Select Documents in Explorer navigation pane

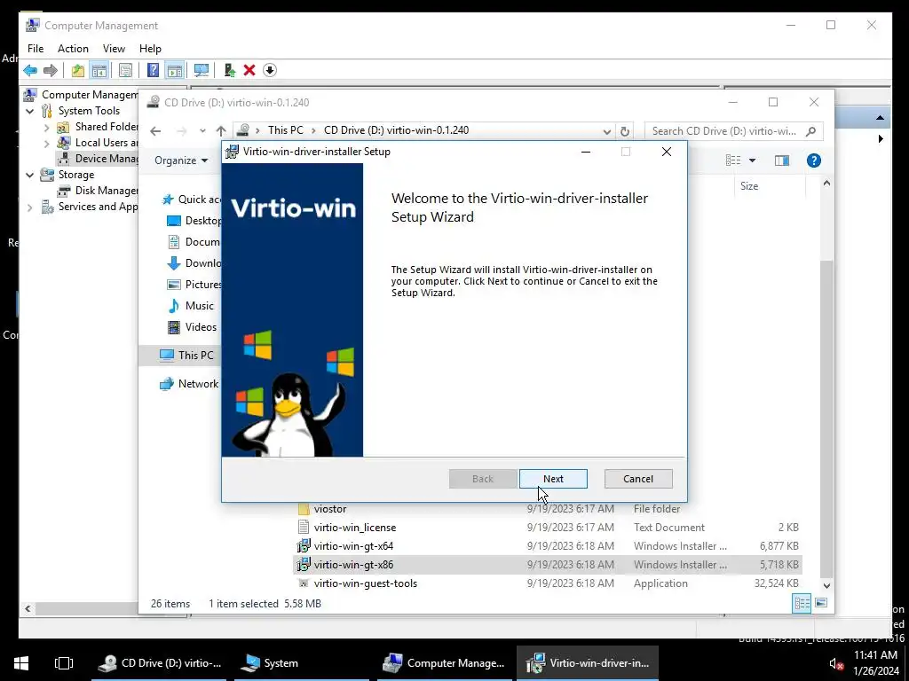tap(194, 242)
